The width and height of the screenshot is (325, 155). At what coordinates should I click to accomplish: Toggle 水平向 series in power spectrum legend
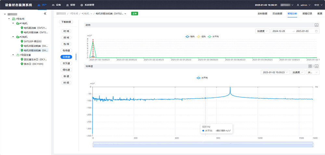point(202,78)
